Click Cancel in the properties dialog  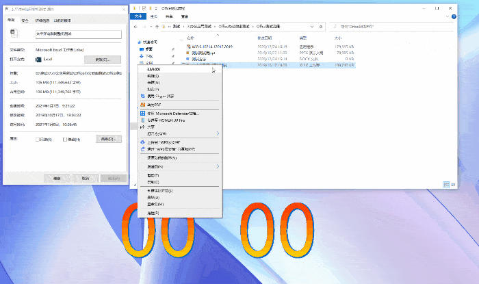[x=86, y=179]
